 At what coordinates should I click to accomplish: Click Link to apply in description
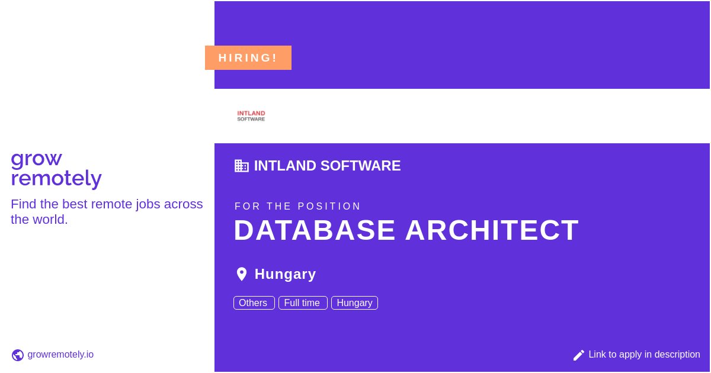pyautogui.click(x=644, y=355)
